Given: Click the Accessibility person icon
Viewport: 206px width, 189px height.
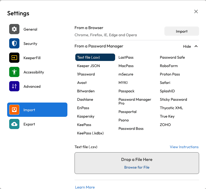Looking at the screenshot, I should (14, 72).
